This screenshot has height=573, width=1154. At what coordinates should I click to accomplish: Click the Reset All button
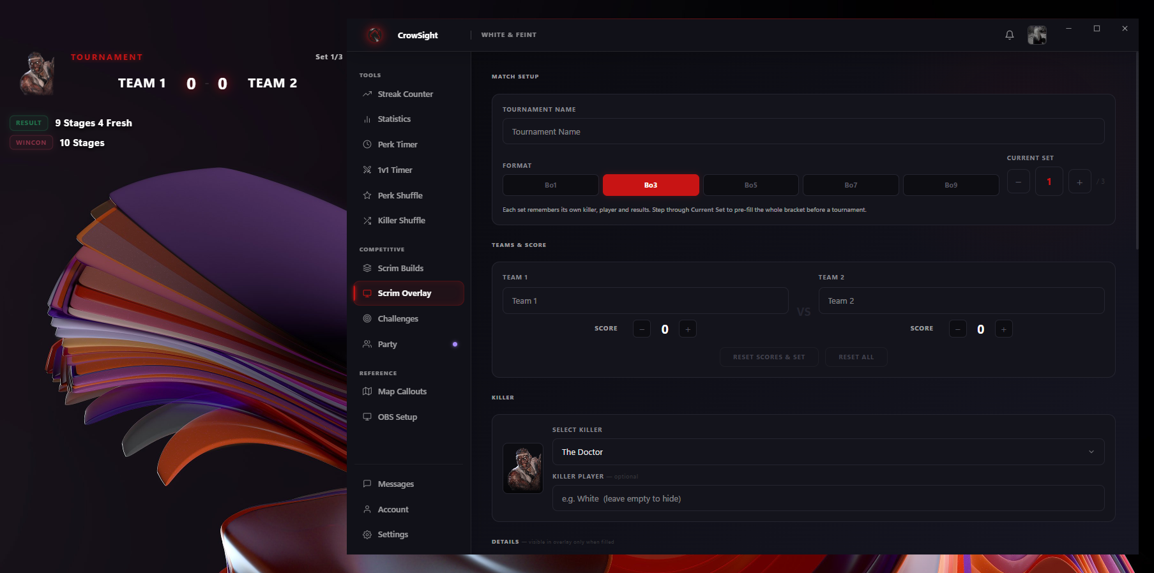856,357
